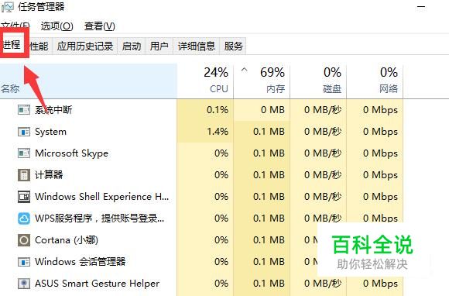Select the WPS服务程序 cloud icon
The width and height of the screenshot is (449, 296).
click(24, 219)
